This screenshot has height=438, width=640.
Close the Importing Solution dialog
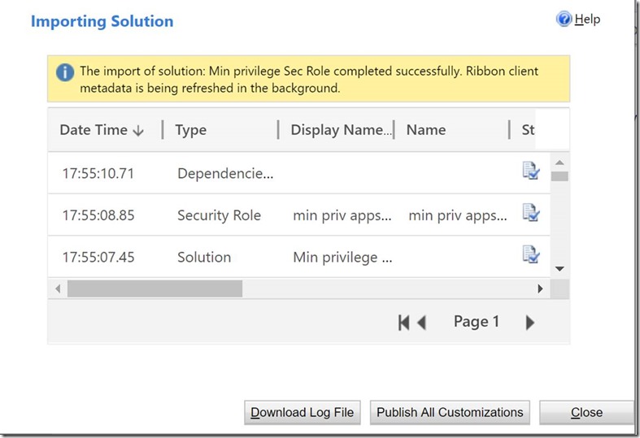point(586,412)
